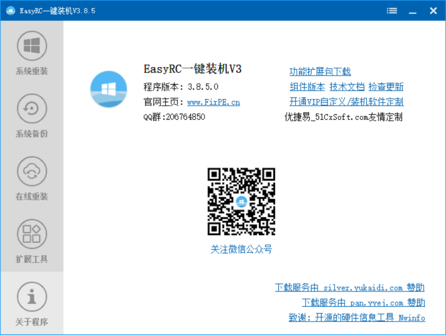Click the 程序版本: 3.8.5.0 text
446x335 pixels.
(x=181, y=87)
